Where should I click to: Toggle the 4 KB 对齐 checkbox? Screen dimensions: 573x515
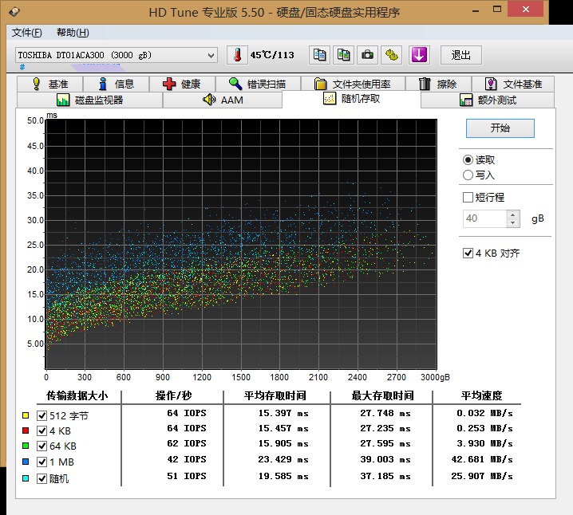[468, 253]
